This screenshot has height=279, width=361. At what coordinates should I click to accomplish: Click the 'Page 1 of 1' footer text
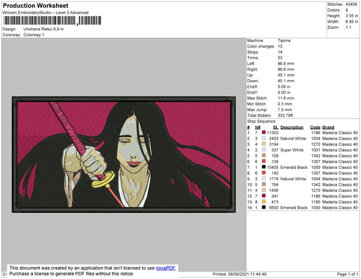pyautogui.click(x=347, y=274)
